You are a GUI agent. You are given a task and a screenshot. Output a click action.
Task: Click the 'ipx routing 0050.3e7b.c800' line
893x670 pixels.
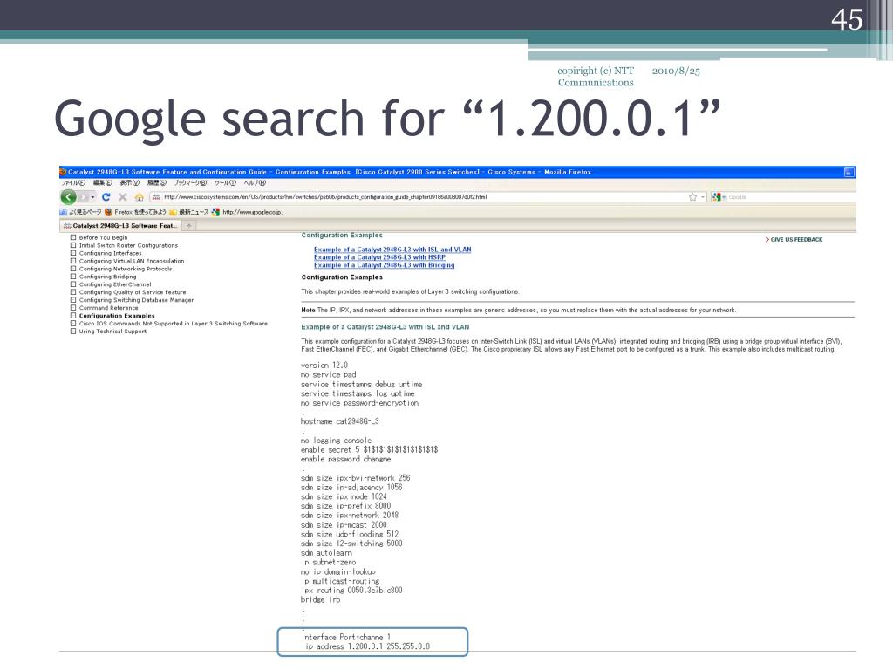[x=351, y=591]
